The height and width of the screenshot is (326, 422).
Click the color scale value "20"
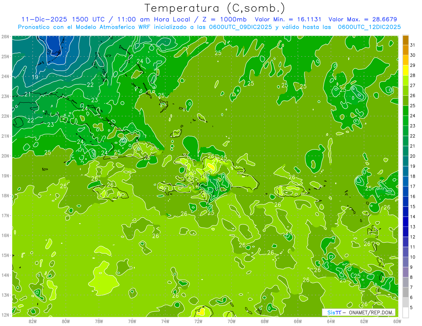413,156
